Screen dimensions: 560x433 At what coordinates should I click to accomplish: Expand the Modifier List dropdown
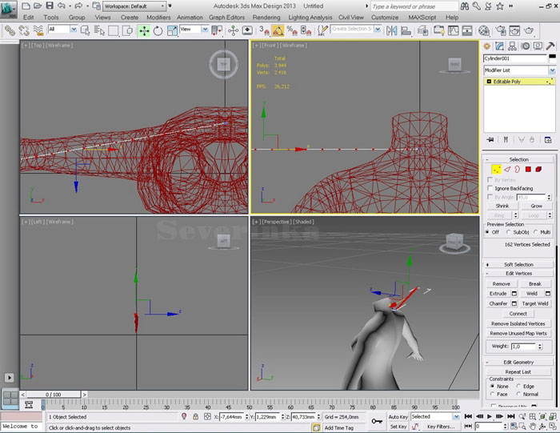pyautogui.click(x=551, y=70)
